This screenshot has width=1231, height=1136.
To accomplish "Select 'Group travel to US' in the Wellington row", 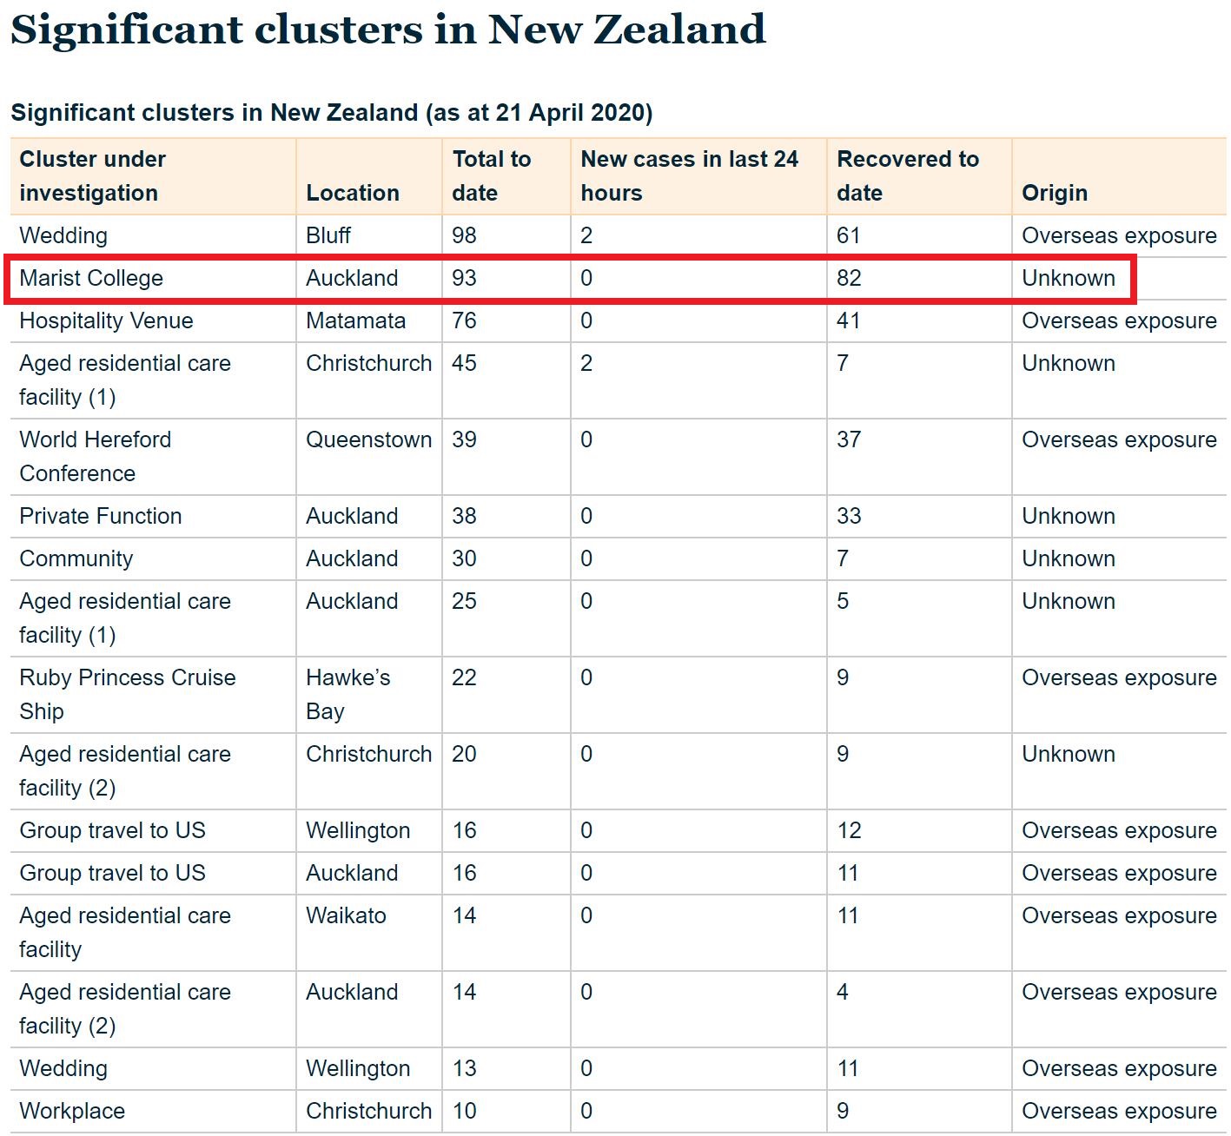I will coord(112,830).
